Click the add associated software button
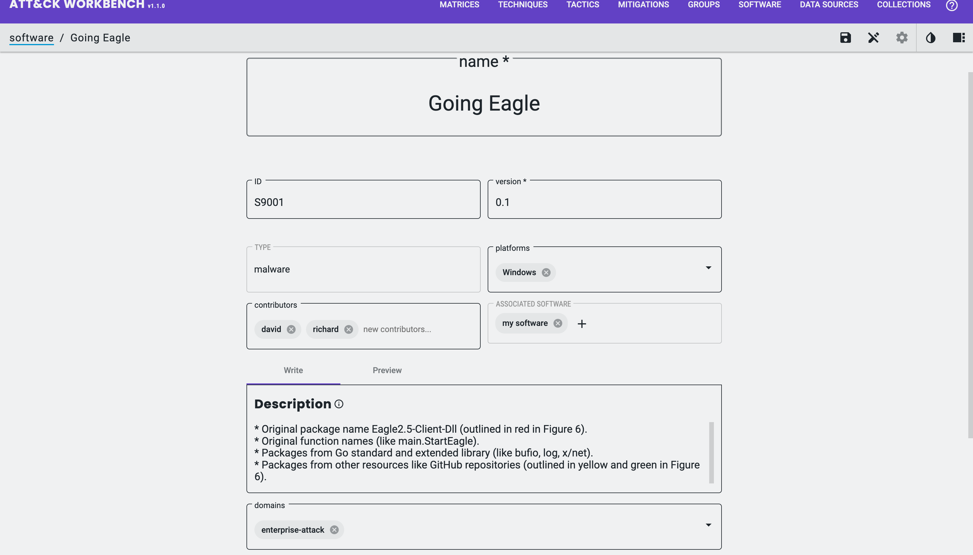 581,323
